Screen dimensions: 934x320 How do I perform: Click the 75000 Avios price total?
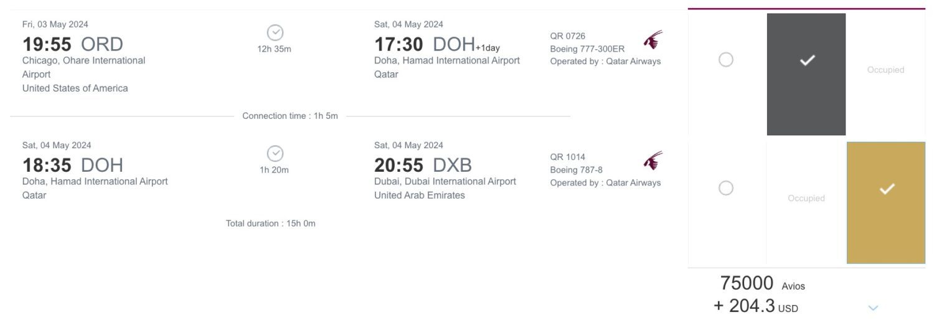[762, 283]
